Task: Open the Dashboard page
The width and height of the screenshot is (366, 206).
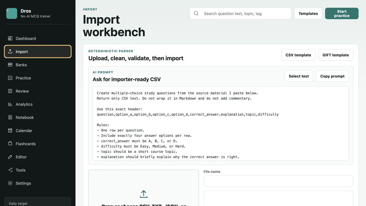Action: click(x=38, y=38)
